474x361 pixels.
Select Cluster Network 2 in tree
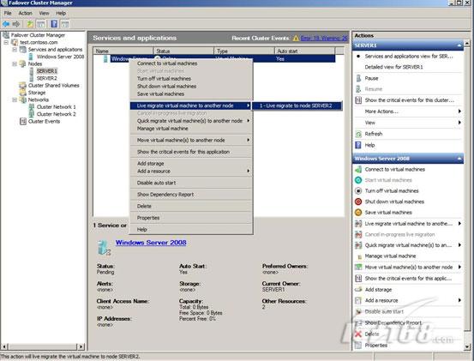(57, 114)
